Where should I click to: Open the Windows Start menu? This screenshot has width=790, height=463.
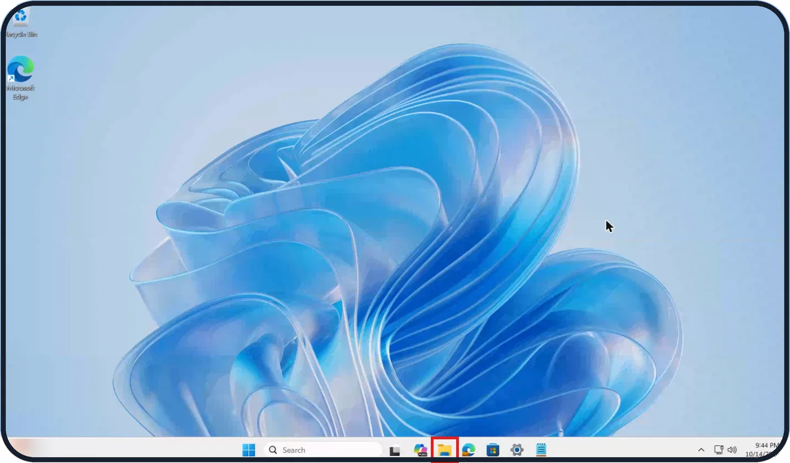[x=248, y=450]
